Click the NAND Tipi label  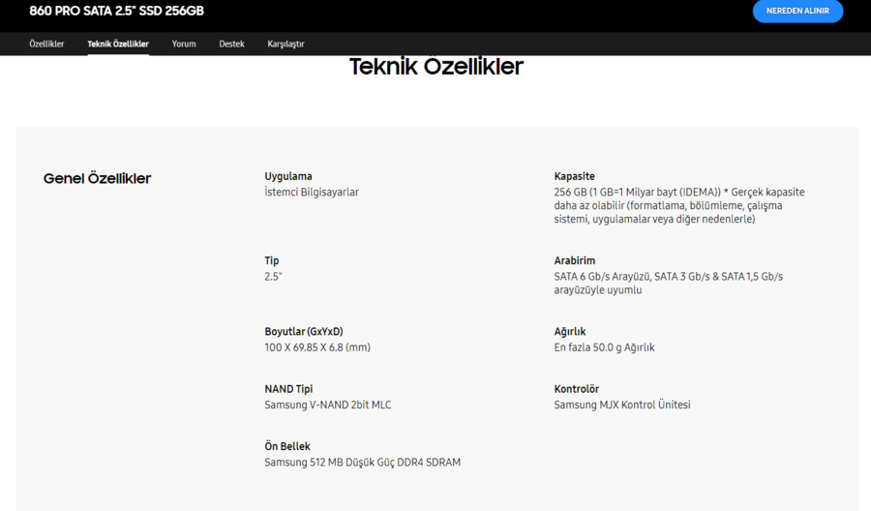click(288, 389)
